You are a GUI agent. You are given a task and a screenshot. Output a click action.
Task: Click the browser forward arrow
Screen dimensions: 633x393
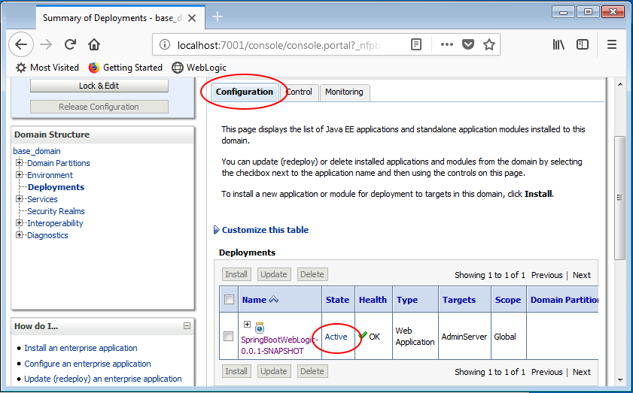[x=46, y=44]
